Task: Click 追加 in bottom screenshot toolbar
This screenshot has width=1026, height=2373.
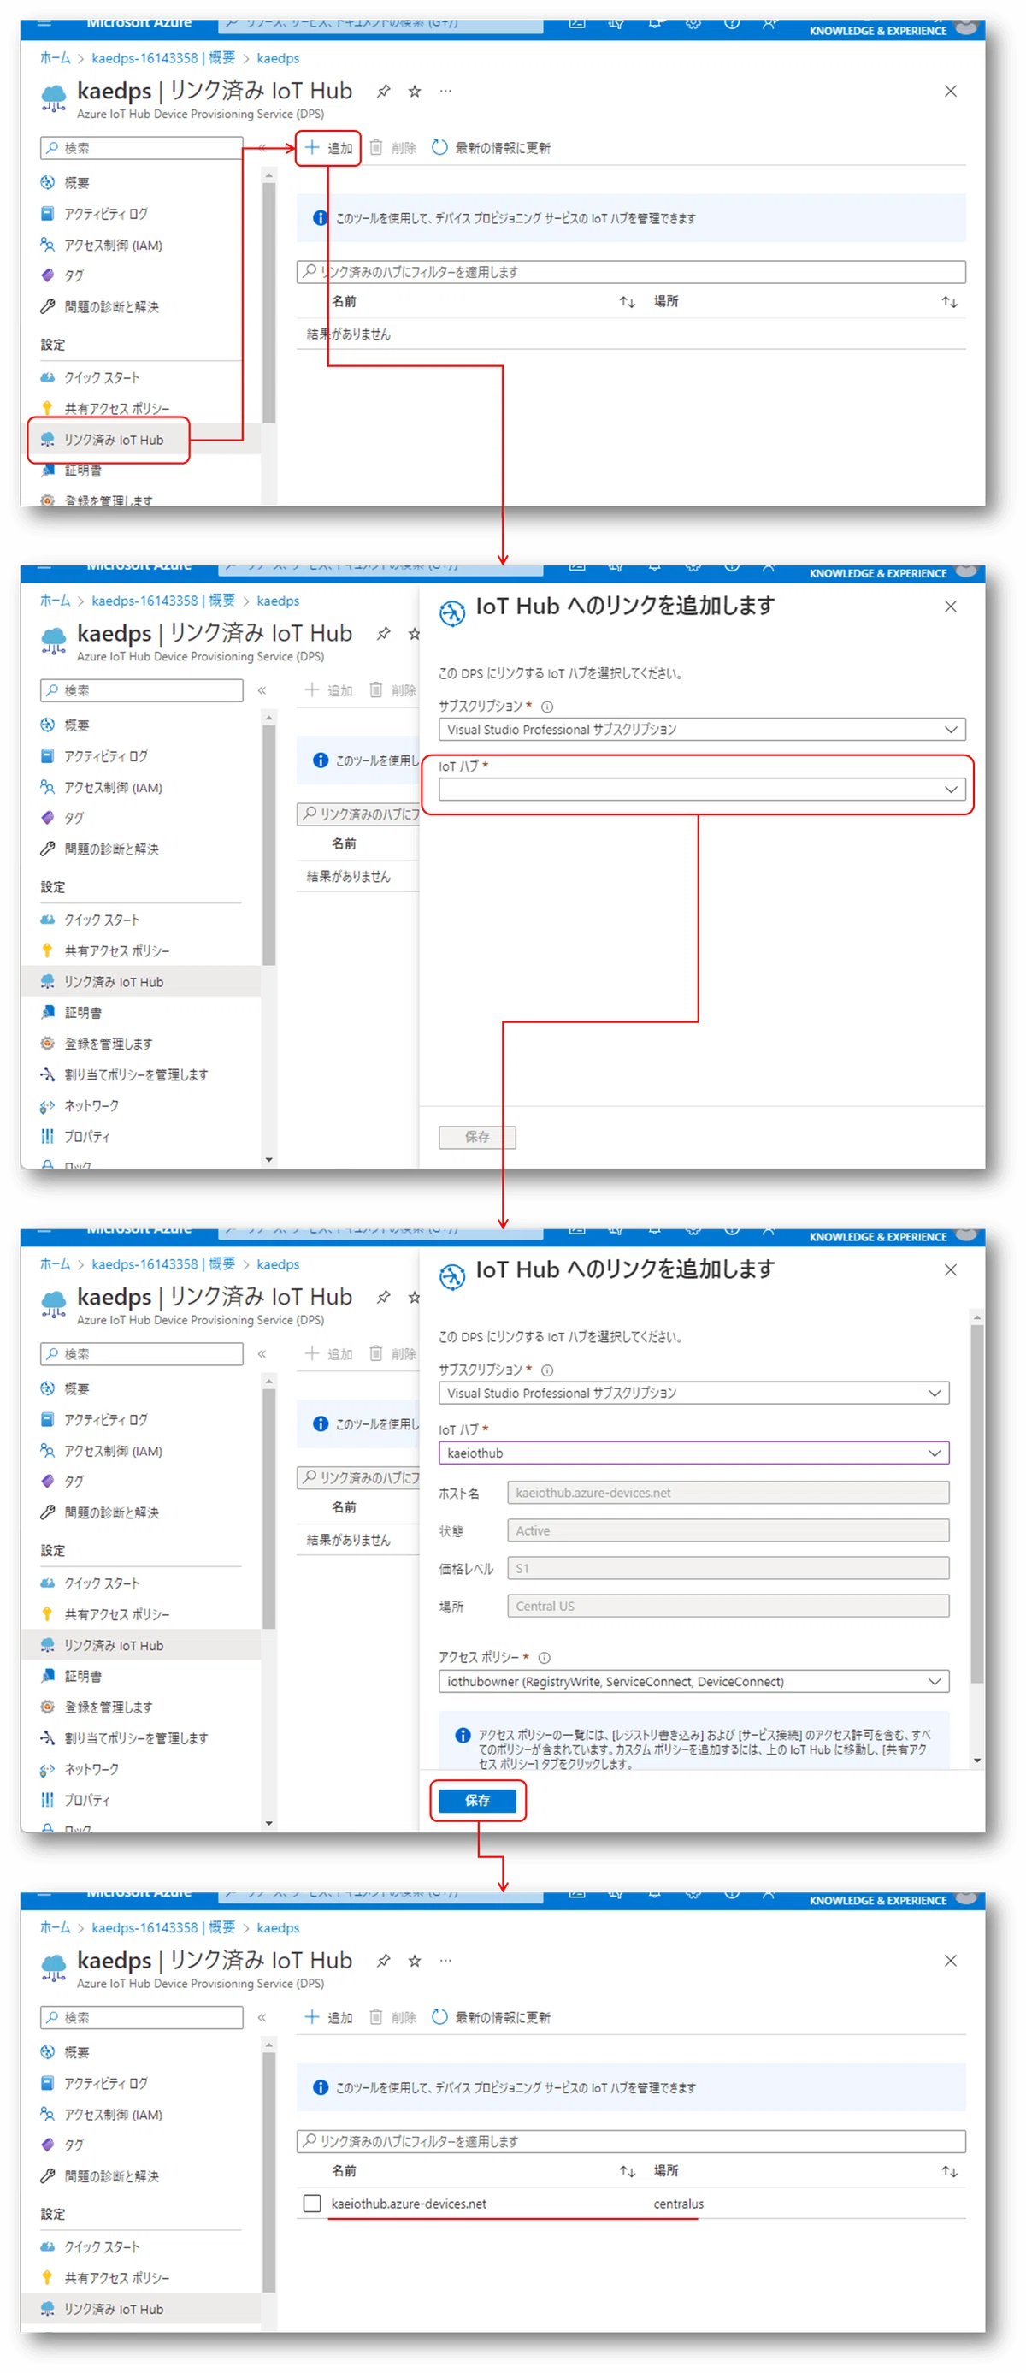Action: tap(329, 2016)
